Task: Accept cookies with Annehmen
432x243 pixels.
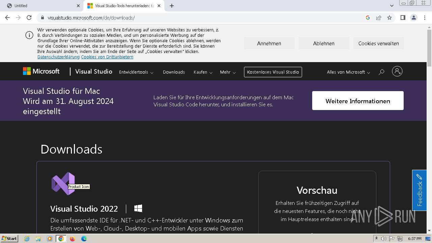Action: [269, 43]
